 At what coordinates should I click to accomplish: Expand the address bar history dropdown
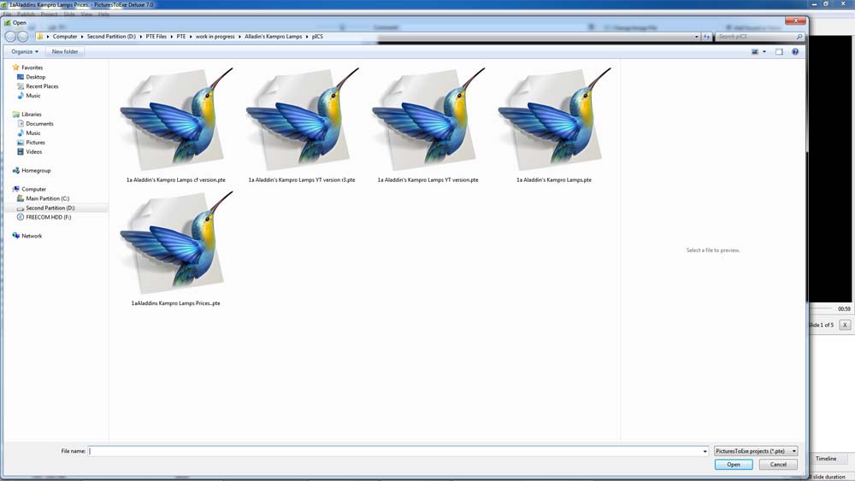click(696, 37)
